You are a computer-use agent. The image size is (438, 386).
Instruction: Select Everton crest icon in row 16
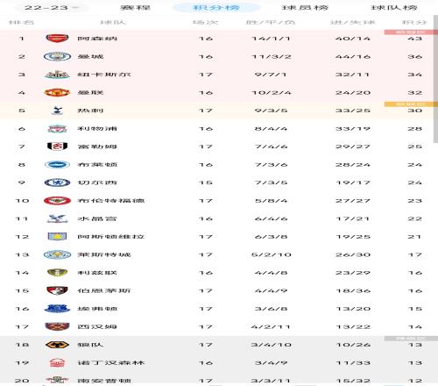click(x=57, y=309)
